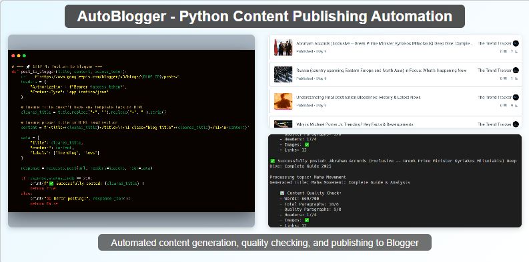The width and height of the screenshot is (529, 262).
Task: Click views stats icon on Russia post row
Action: tap(516, 78)
